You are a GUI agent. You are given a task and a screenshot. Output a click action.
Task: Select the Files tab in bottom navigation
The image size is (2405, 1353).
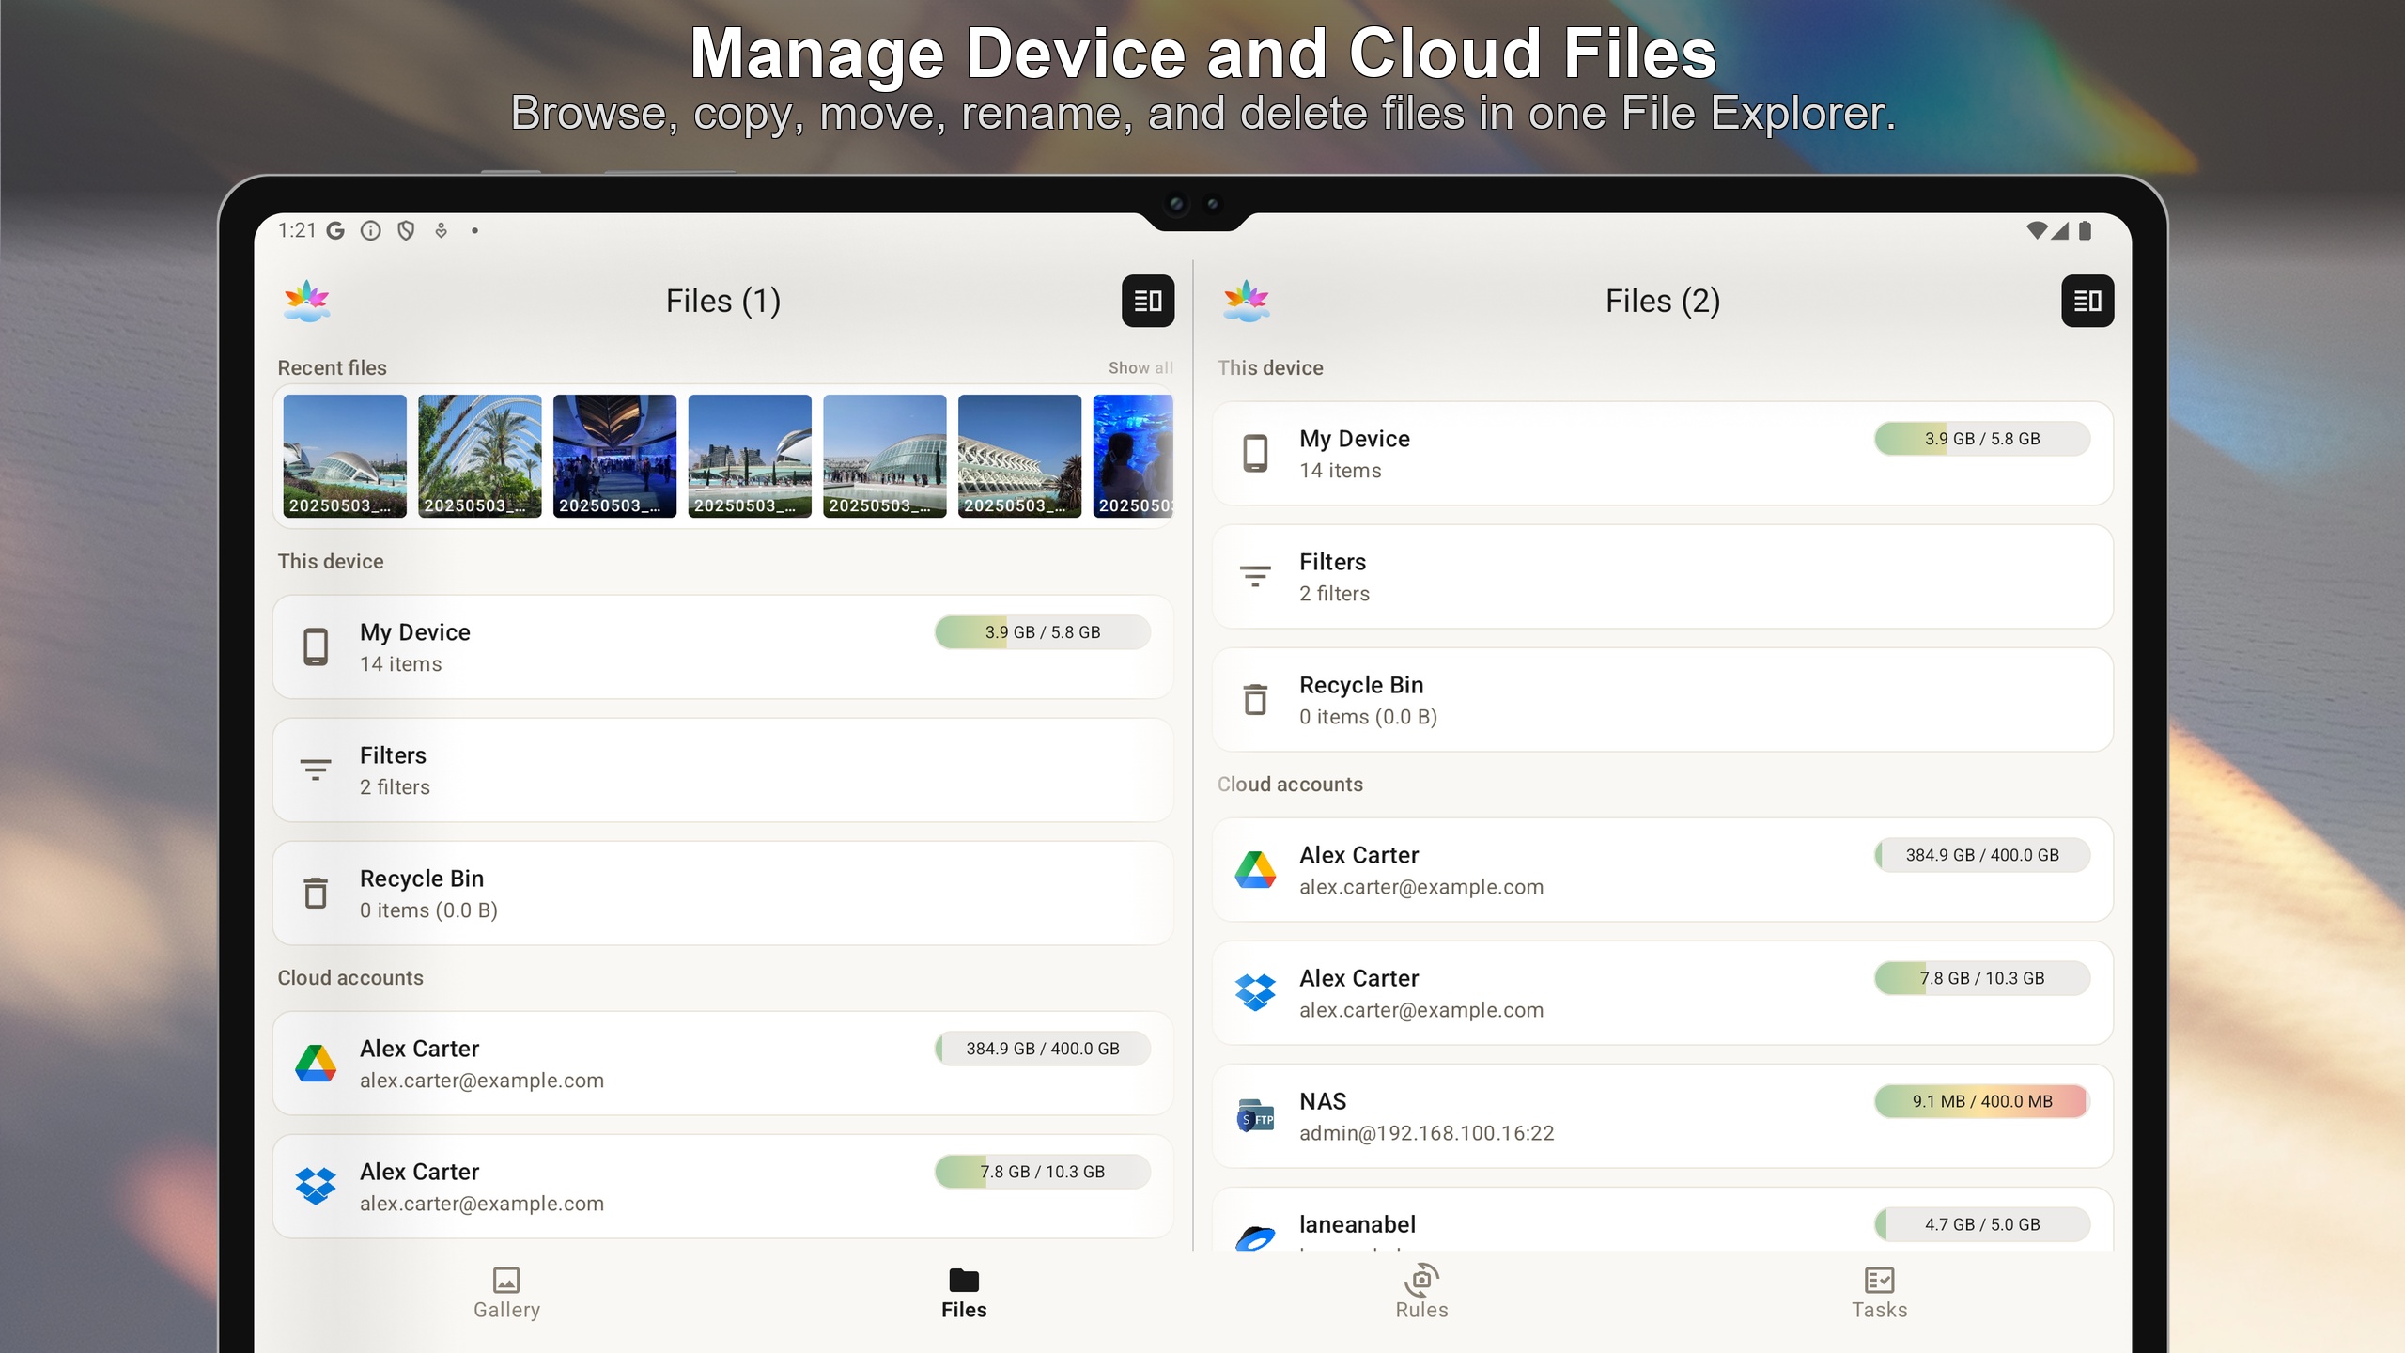(964, 1293)
